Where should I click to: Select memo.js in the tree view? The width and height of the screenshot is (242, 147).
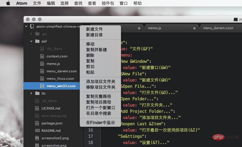[x=53, y=64]
